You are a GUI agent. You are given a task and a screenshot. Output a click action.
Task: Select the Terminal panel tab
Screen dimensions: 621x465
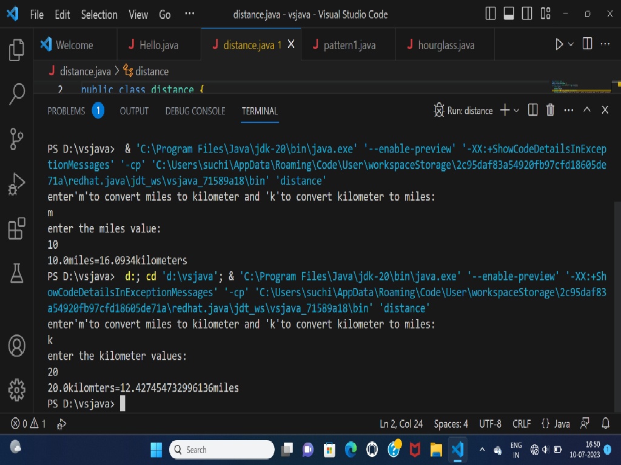pos(260,111)
